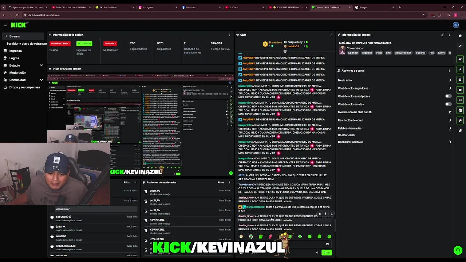
Task: Click Hostear canal
Action: pos(346,135)
